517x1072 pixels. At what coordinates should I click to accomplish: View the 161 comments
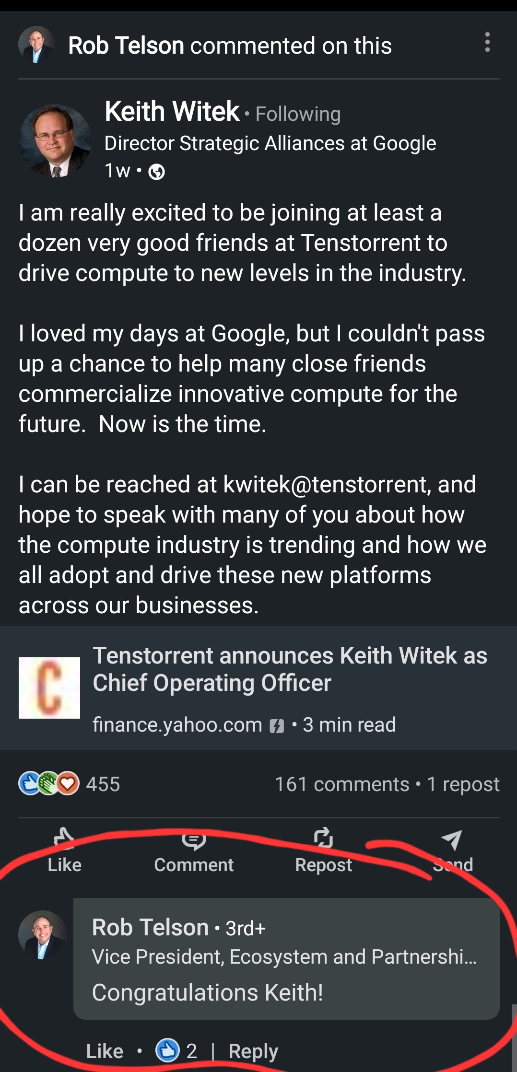[341, 784]
